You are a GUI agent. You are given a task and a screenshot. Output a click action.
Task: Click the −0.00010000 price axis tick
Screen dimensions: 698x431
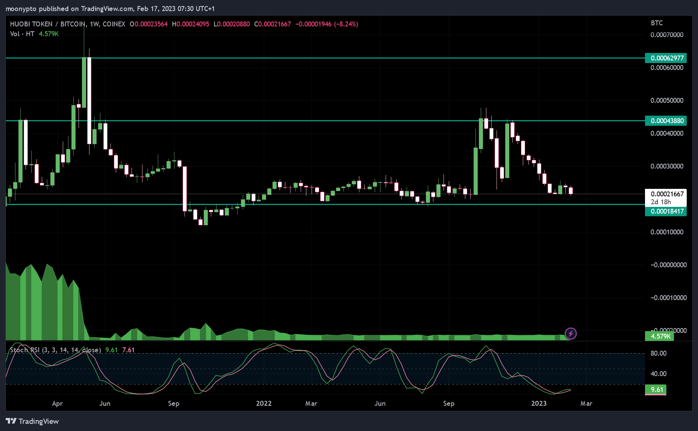(x=668, y=297)
